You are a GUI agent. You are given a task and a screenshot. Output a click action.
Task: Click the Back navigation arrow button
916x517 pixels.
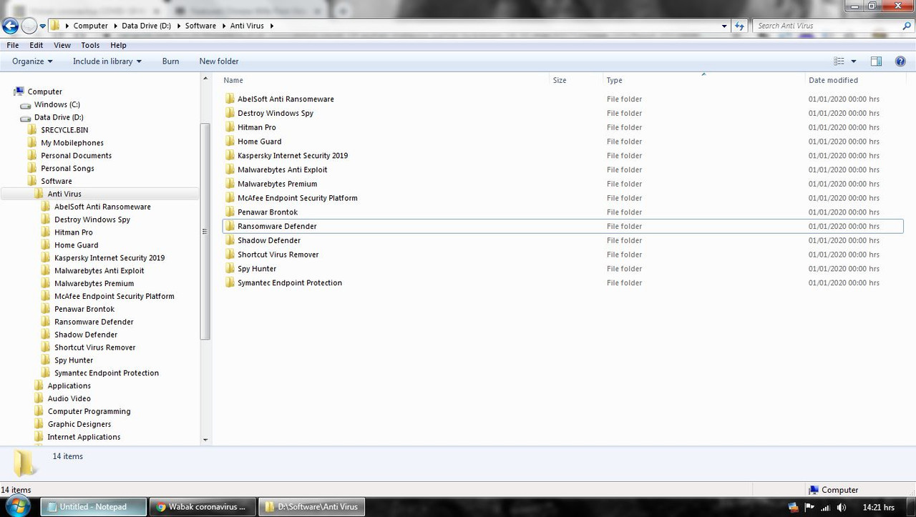(10, 26)
